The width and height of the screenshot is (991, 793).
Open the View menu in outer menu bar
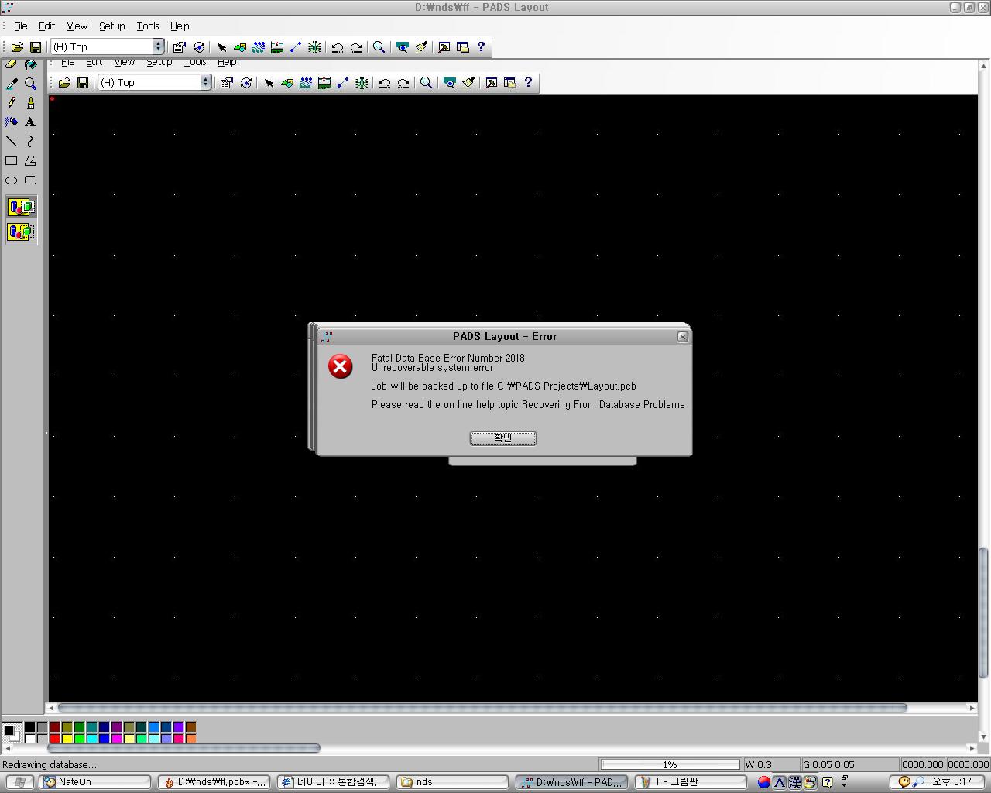point(77,26)
